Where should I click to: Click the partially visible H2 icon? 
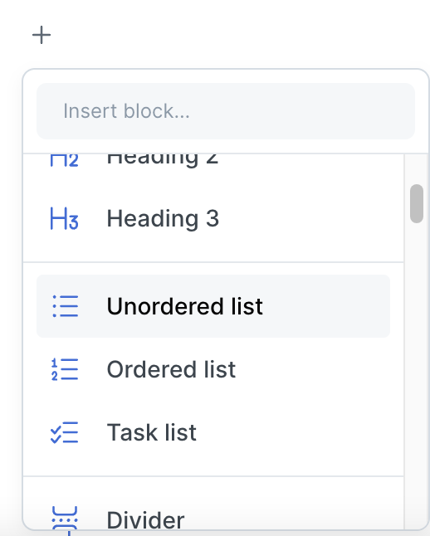(64, 160)
